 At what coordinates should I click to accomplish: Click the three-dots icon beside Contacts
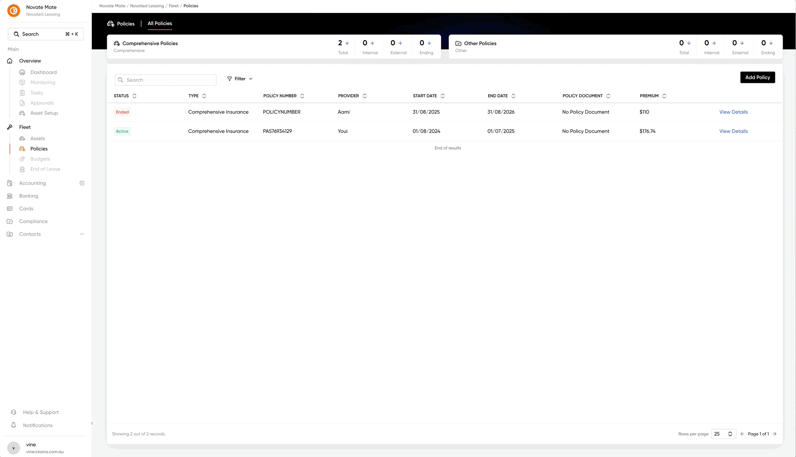pyautogui.click(x=82, y=234)
